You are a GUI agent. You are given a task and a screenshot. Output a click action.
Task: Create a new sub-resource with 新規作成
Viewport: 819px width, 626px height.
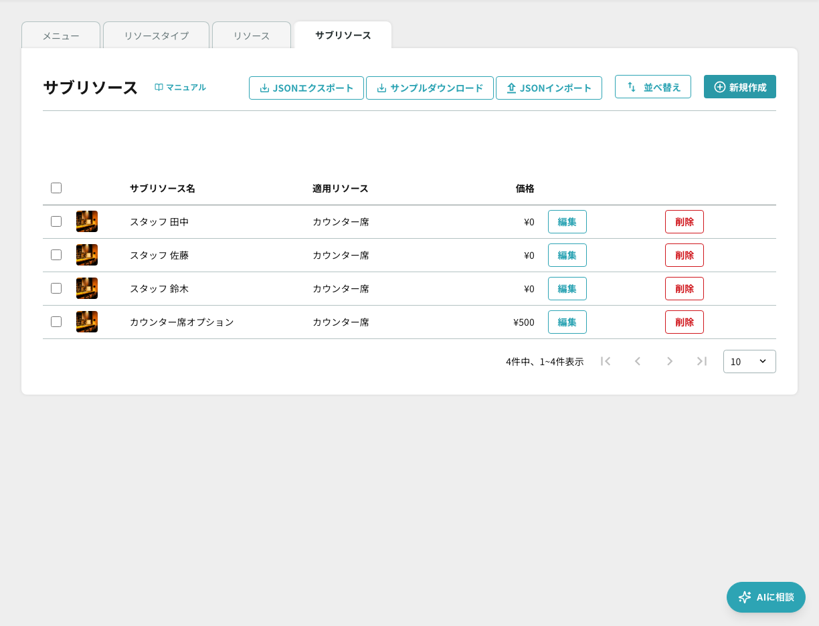(x=740, y=87)
